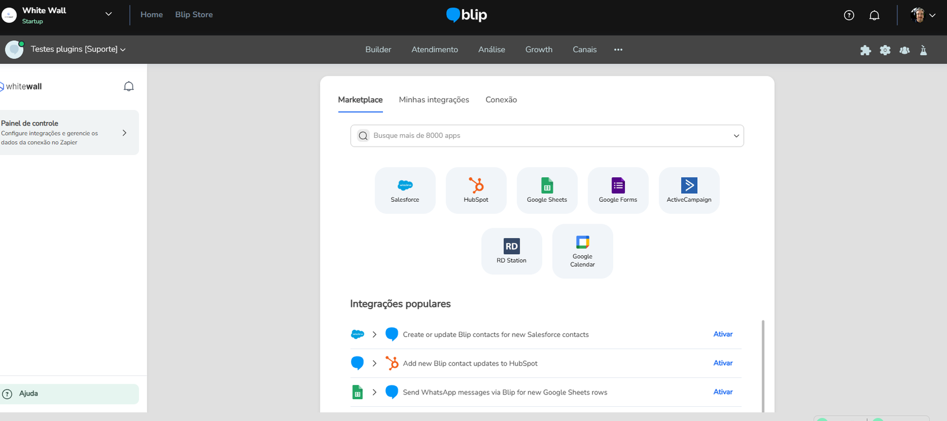Screen dimensions: 947x421
Task: Open Send WhatsApp messages via Blip integration
Action: (505, 393)
